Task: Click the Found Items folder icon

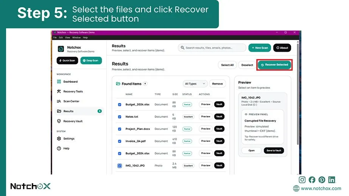Action: [118, 84]
